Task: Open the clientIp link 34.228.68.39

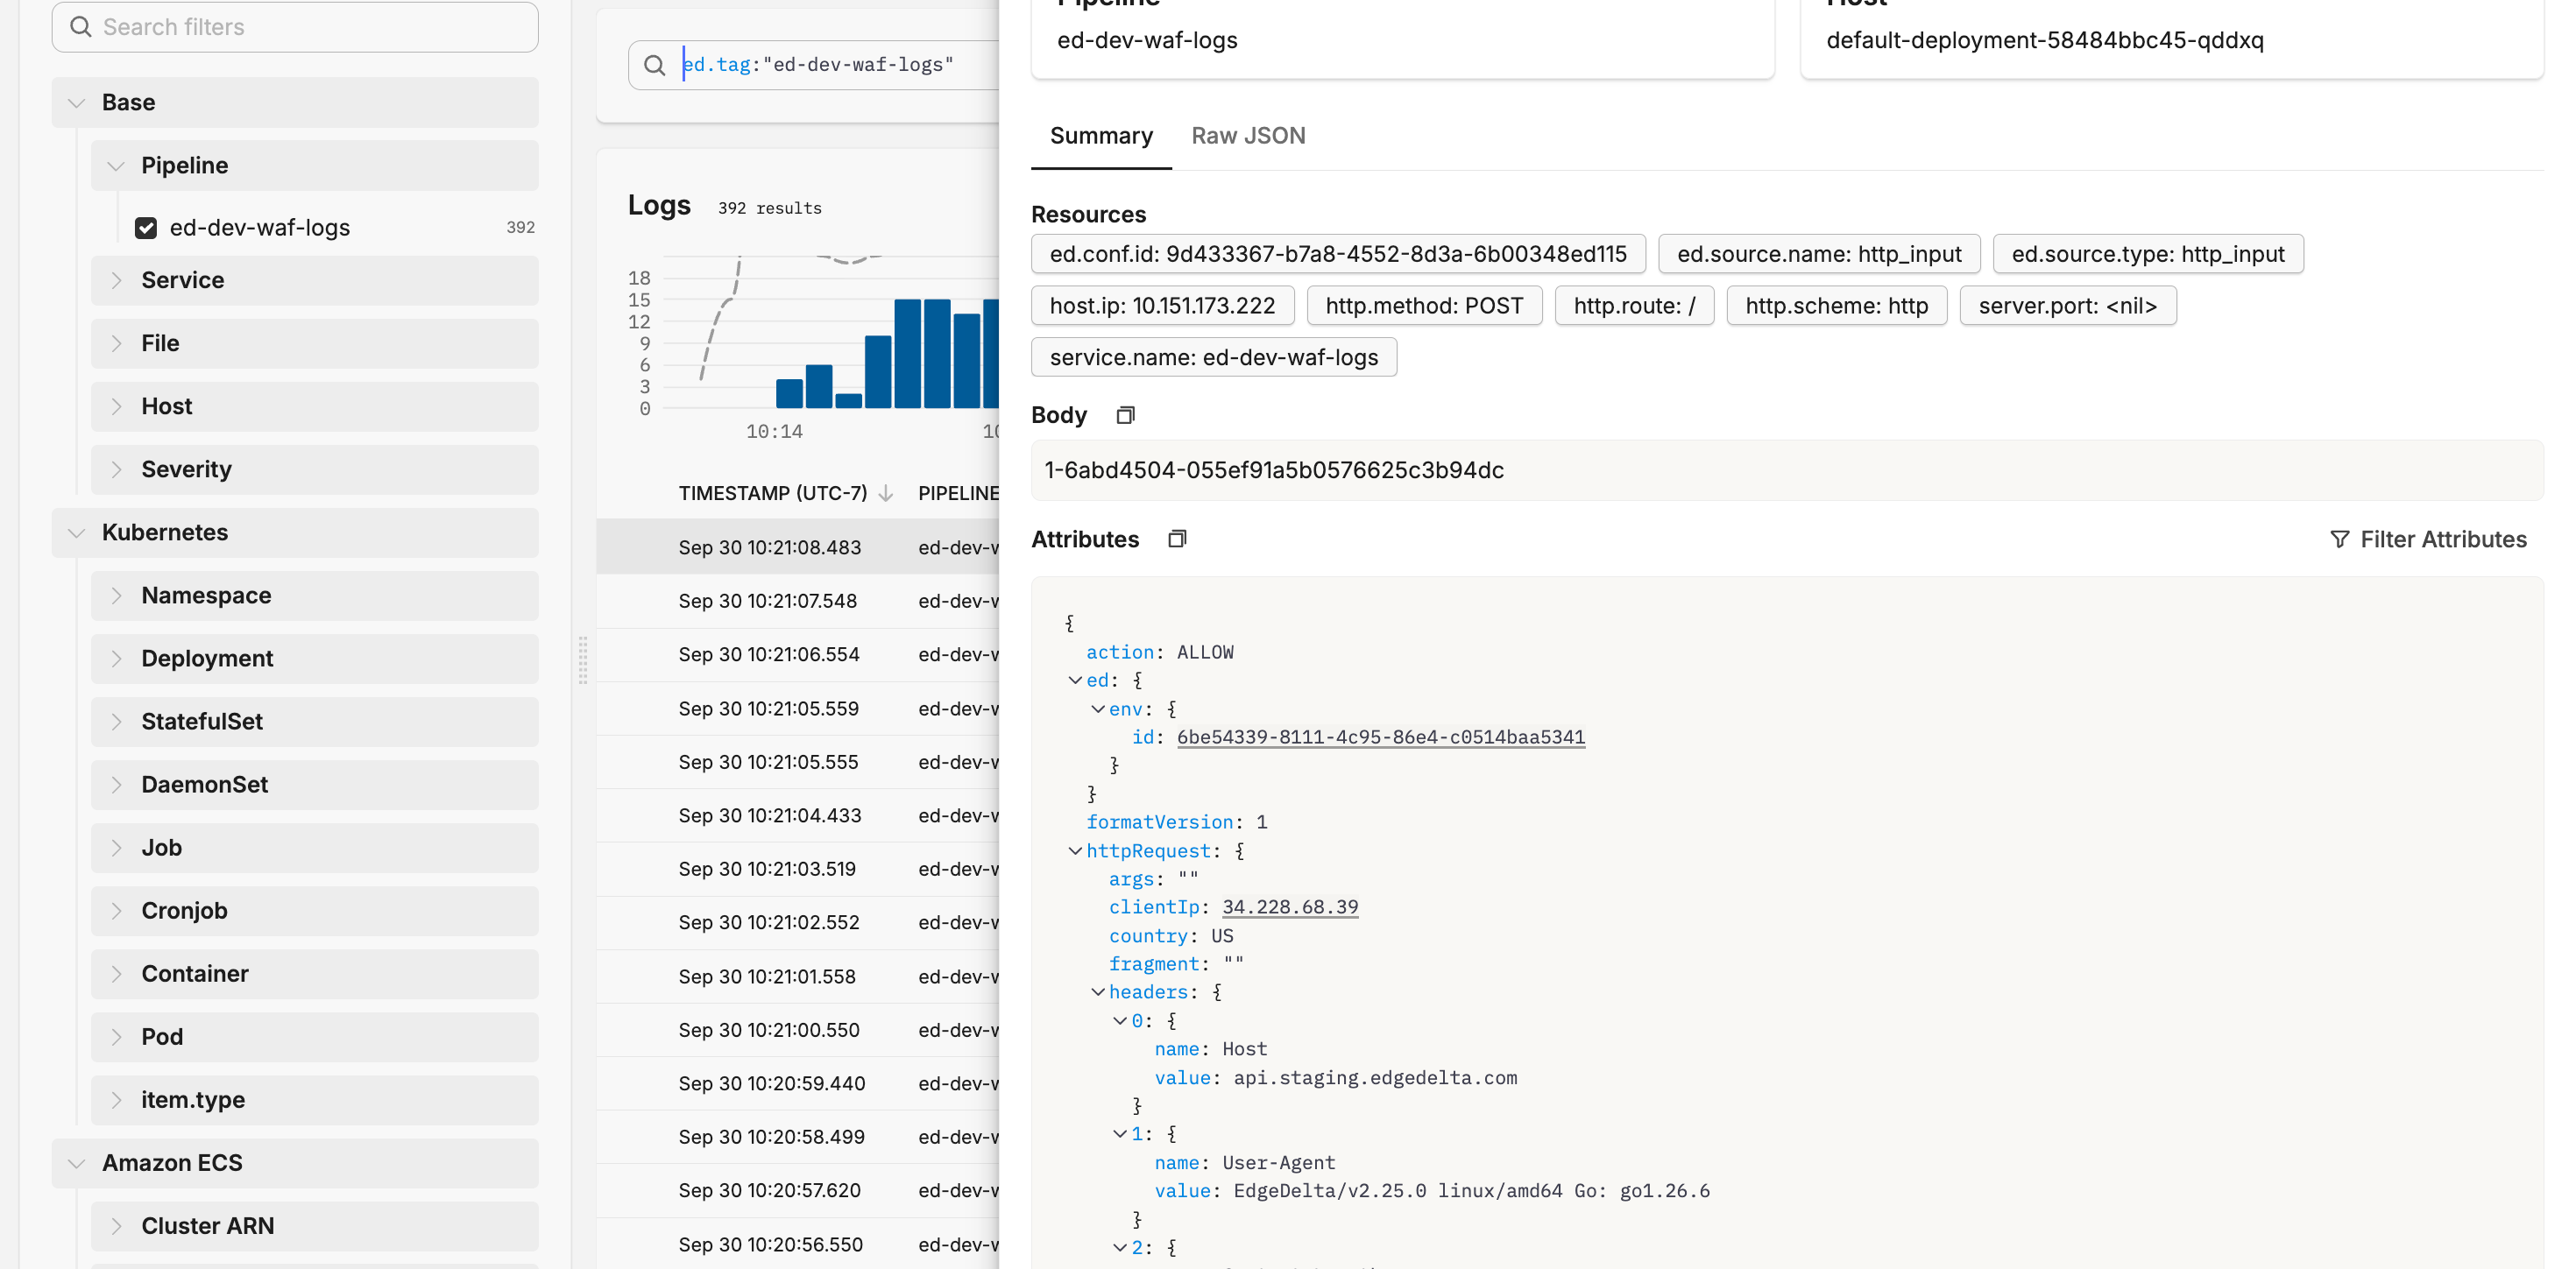Action: click(x=1290, y=907)
